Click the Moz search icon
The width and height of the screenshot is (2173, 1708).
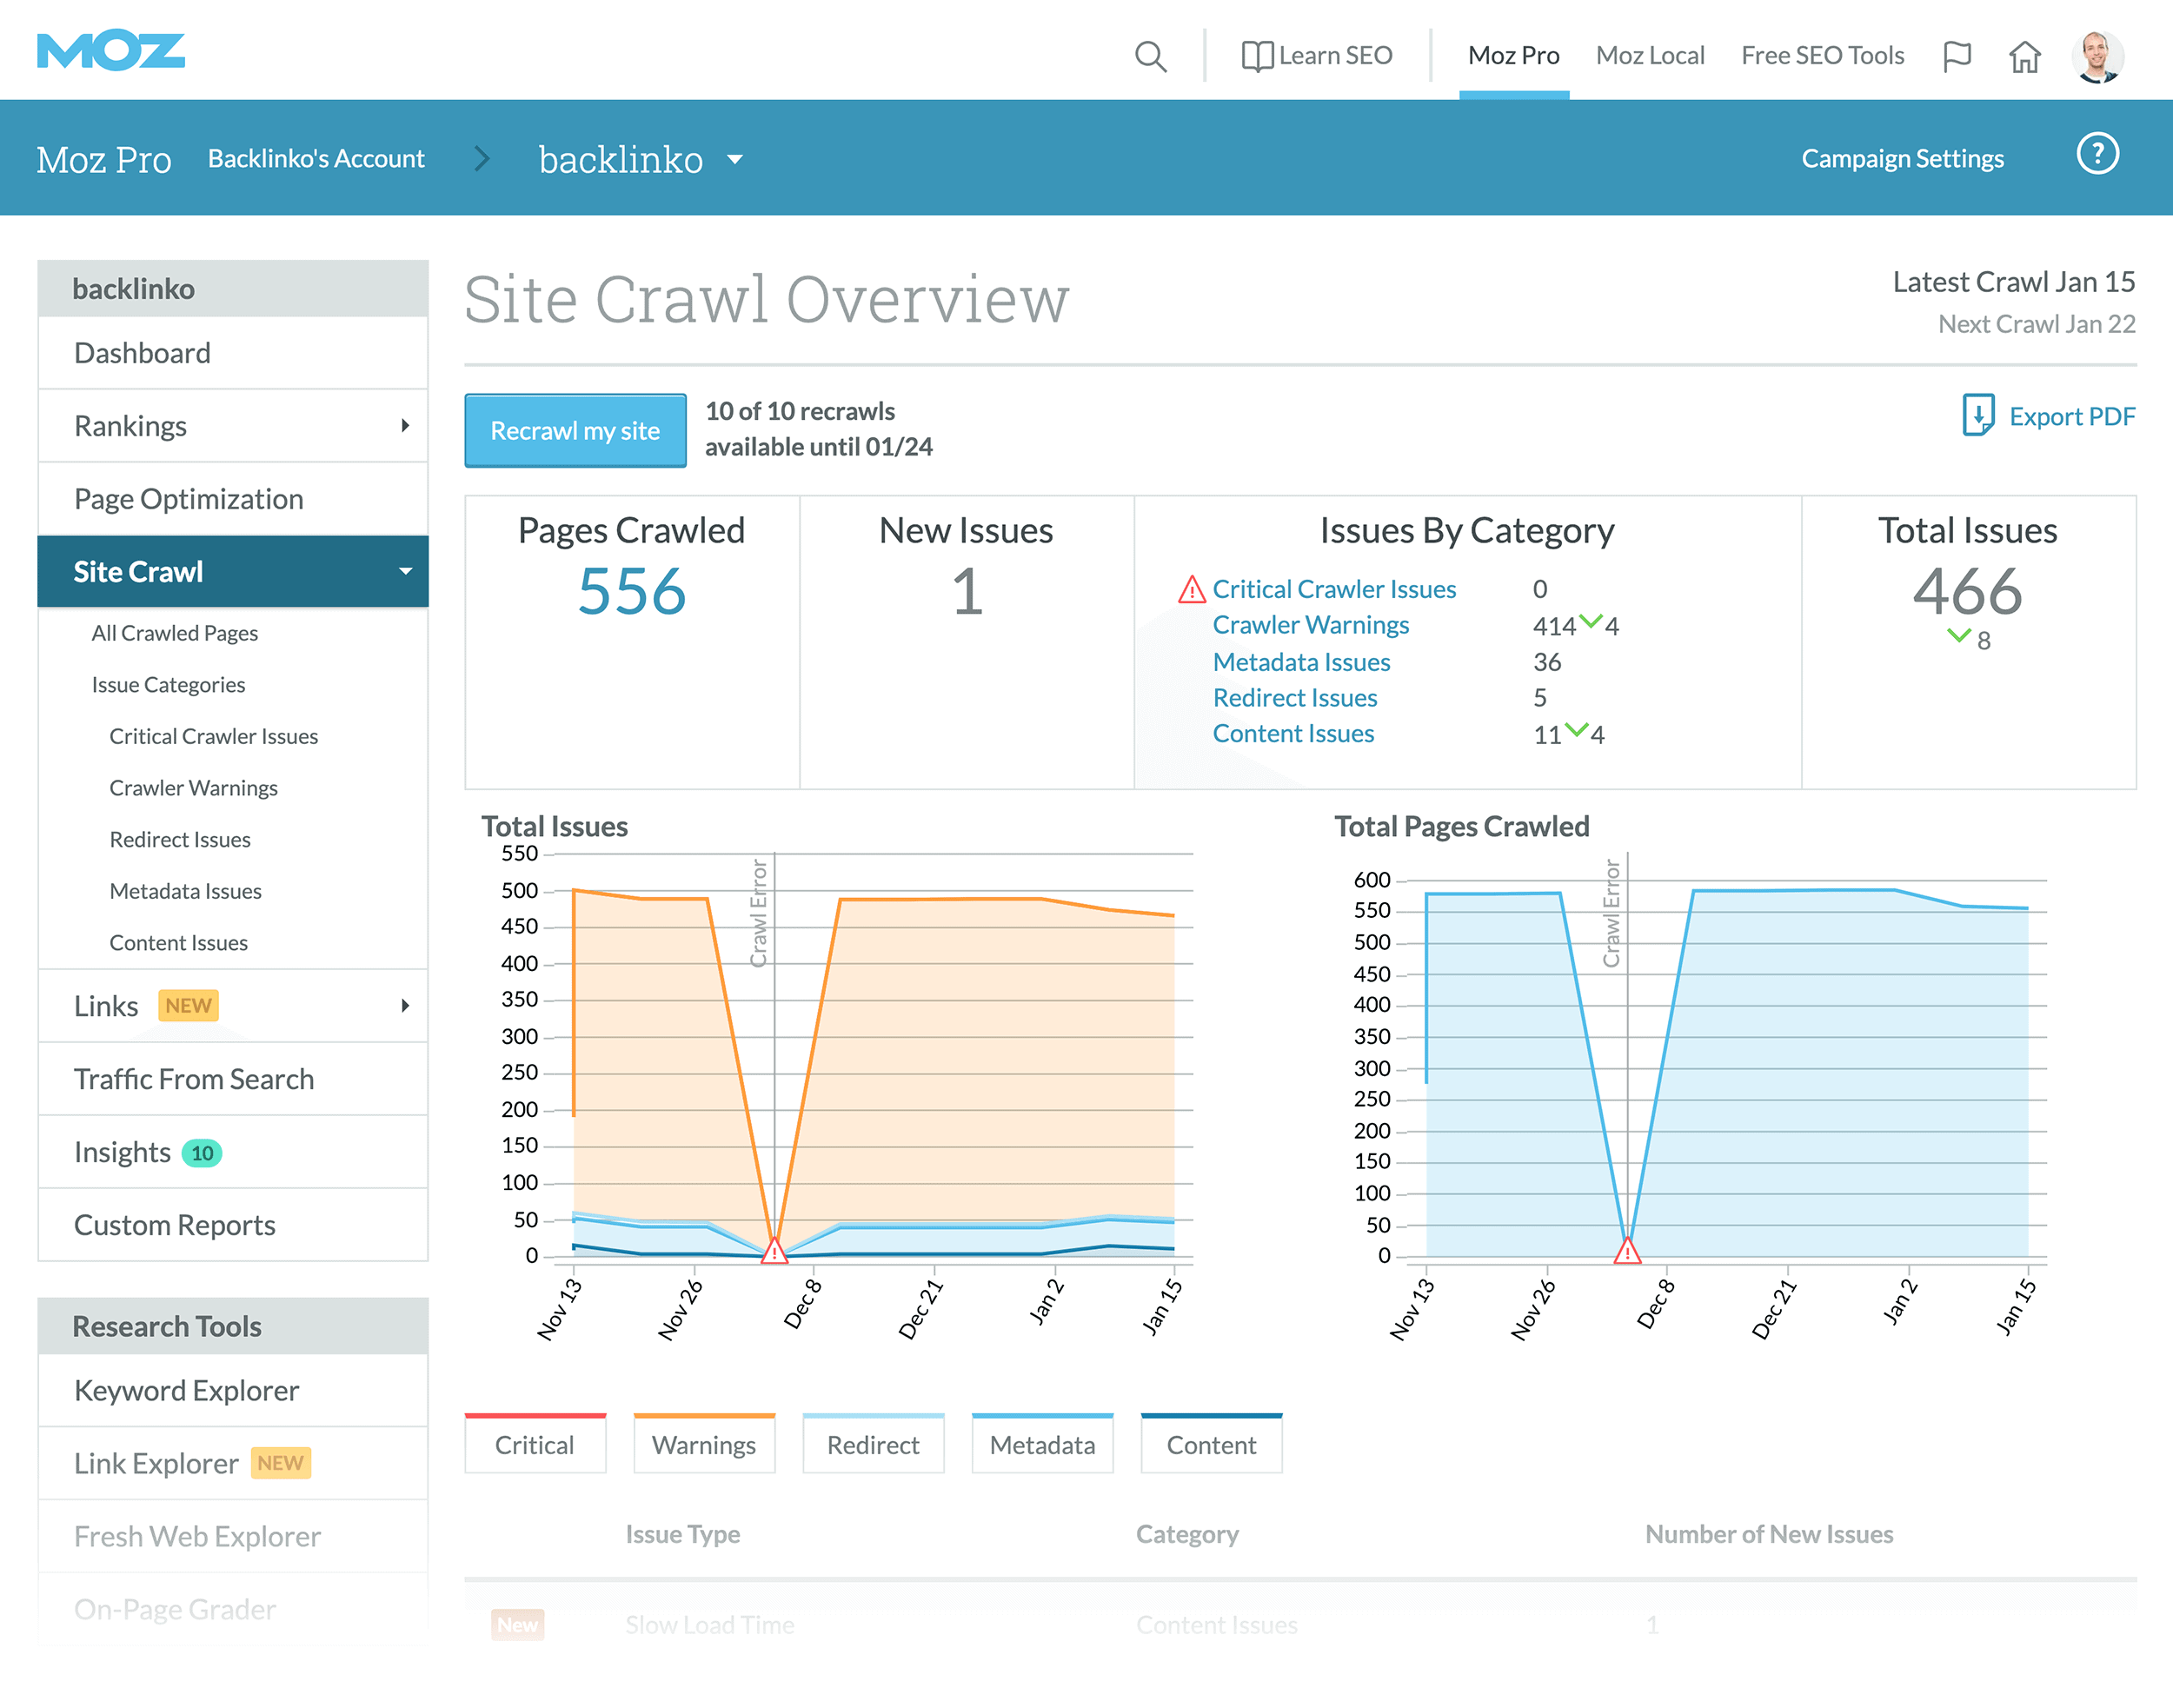point(1150,55)
